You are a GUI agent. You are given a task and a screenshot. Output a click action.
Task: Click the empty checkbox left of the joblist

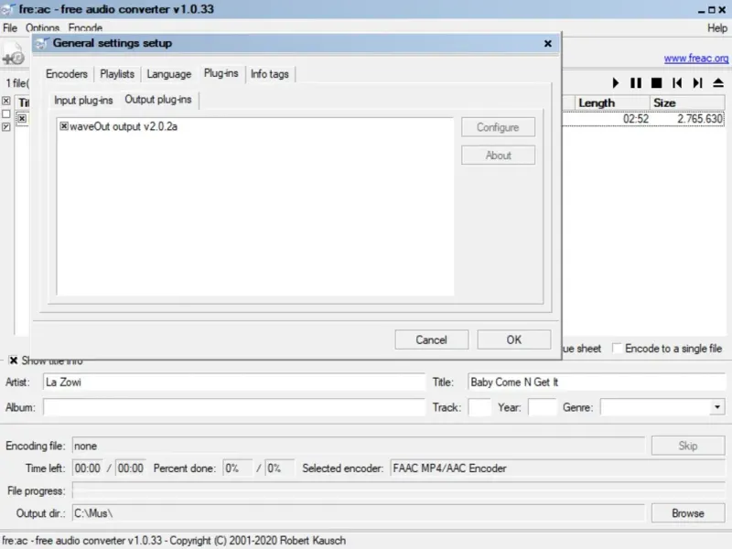pos(6,113)
